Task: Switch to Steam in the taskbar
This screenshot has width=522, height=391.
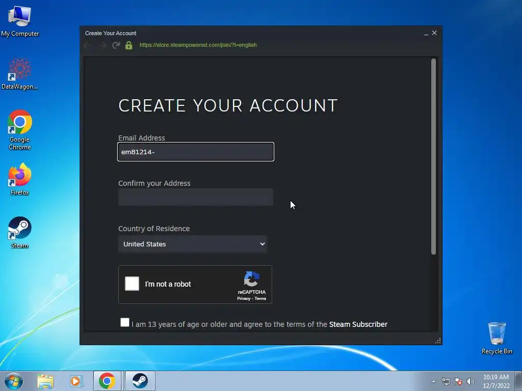Action: click(140, 381)
